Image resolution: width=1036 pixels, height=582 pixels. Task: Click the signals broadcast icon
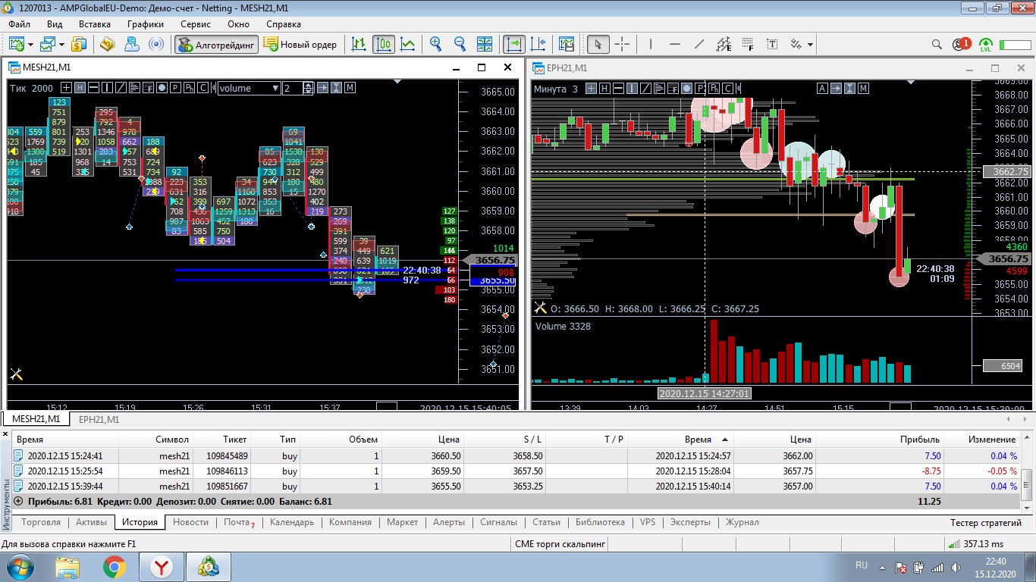tap(155, 44)
